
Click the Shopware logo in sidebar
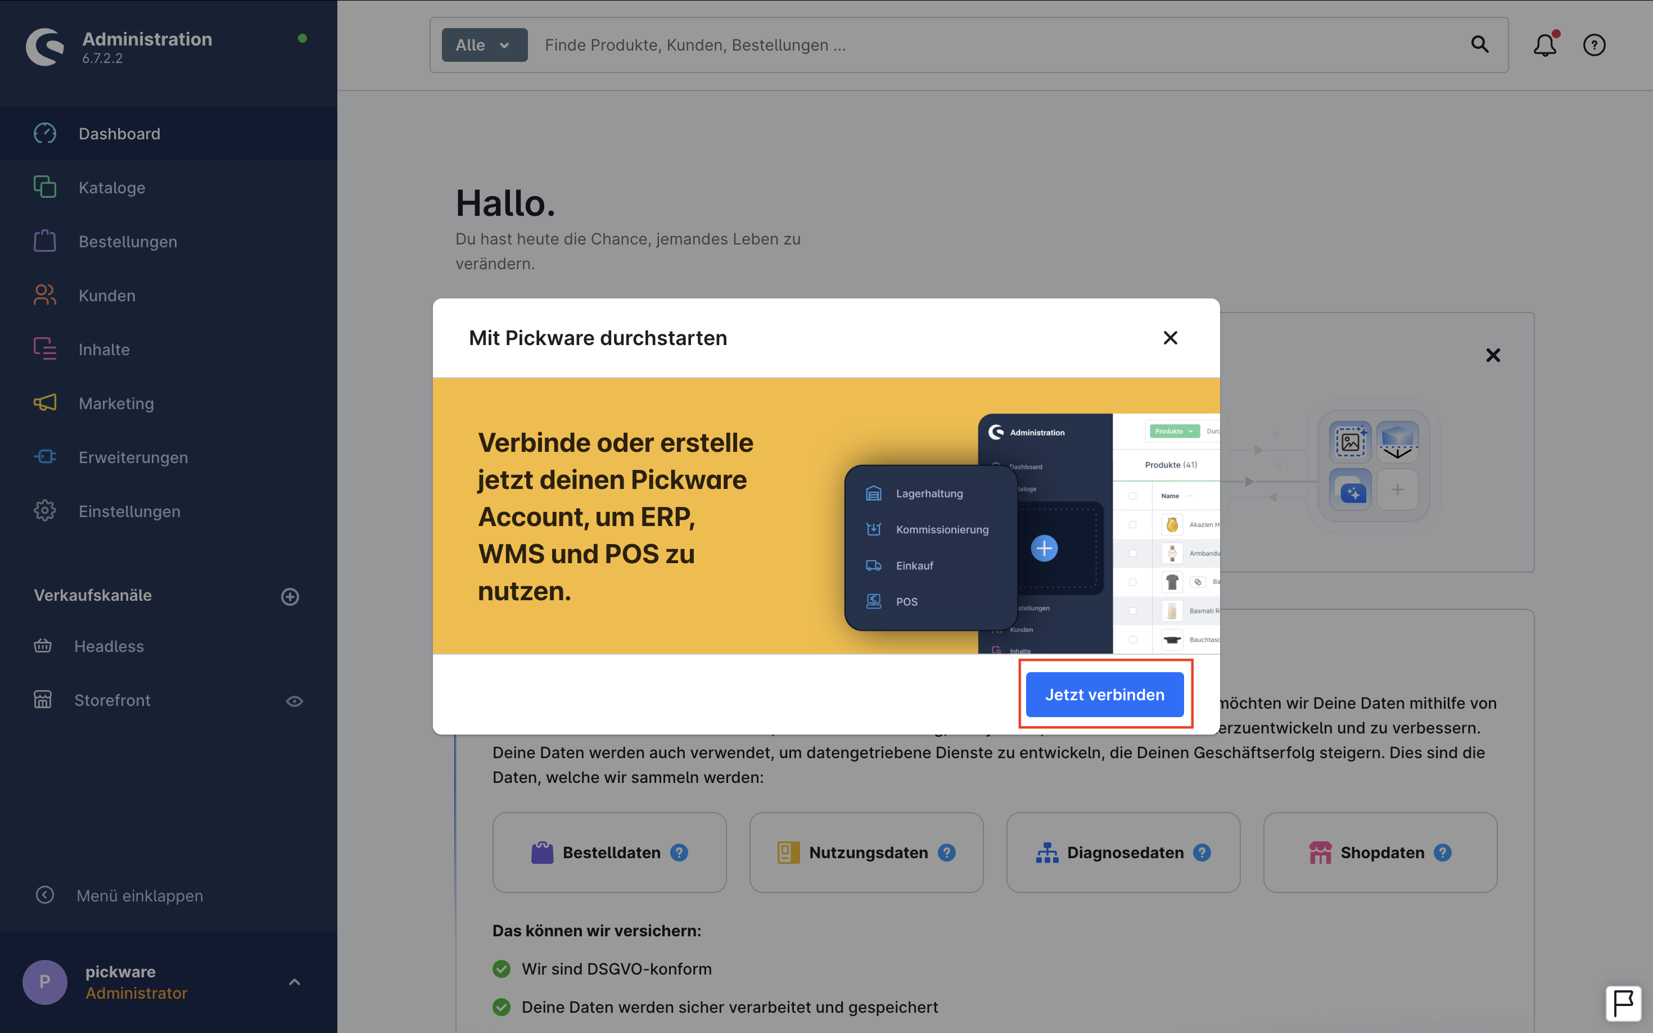(x=45, y=47)
